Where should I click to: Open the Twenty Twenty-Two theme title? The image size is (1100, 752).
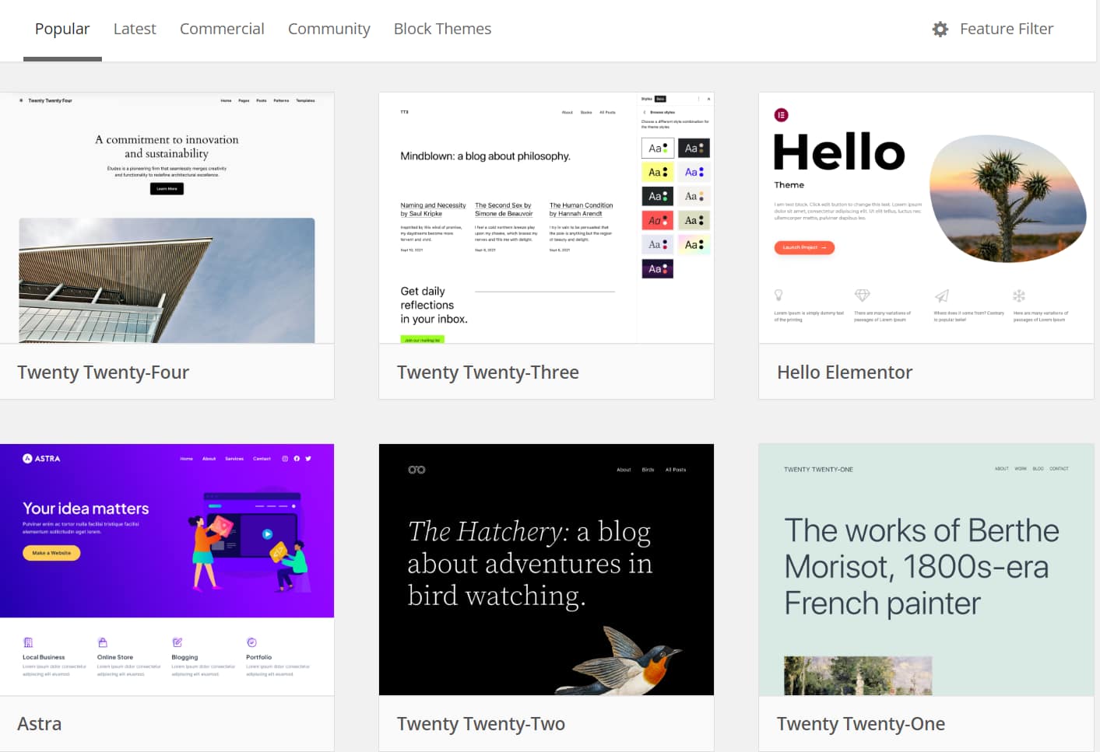[480, 724]
